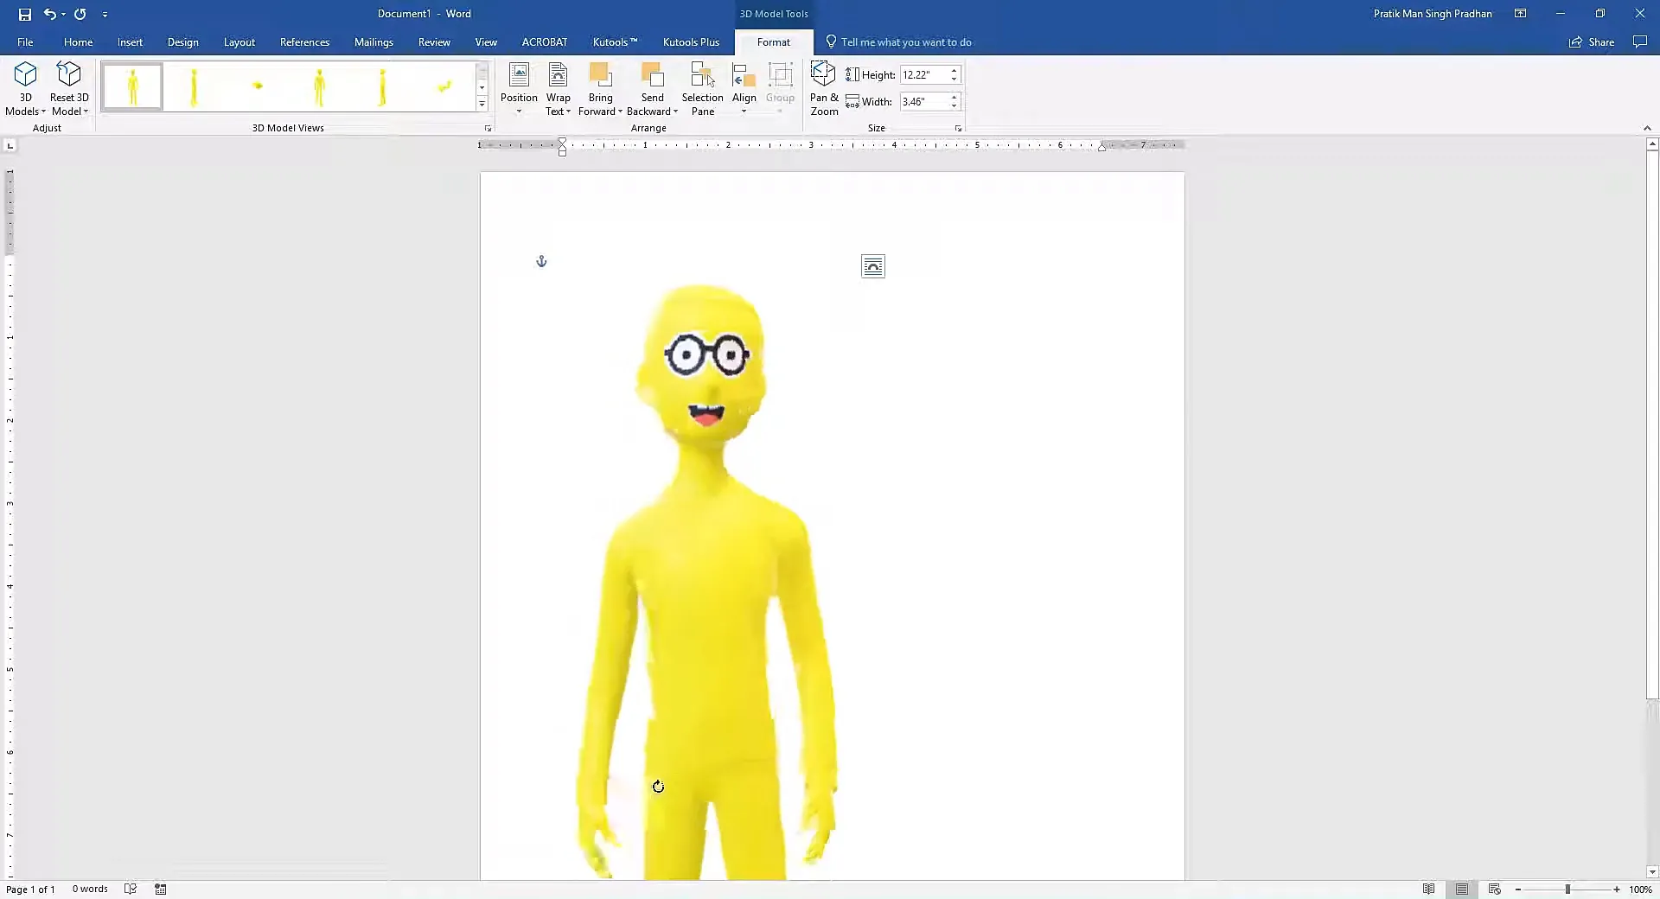The width and height of the screenshot is (1660, 899).
Task: Select the third 3D model view thumbnail
Action: click(258, 86)
